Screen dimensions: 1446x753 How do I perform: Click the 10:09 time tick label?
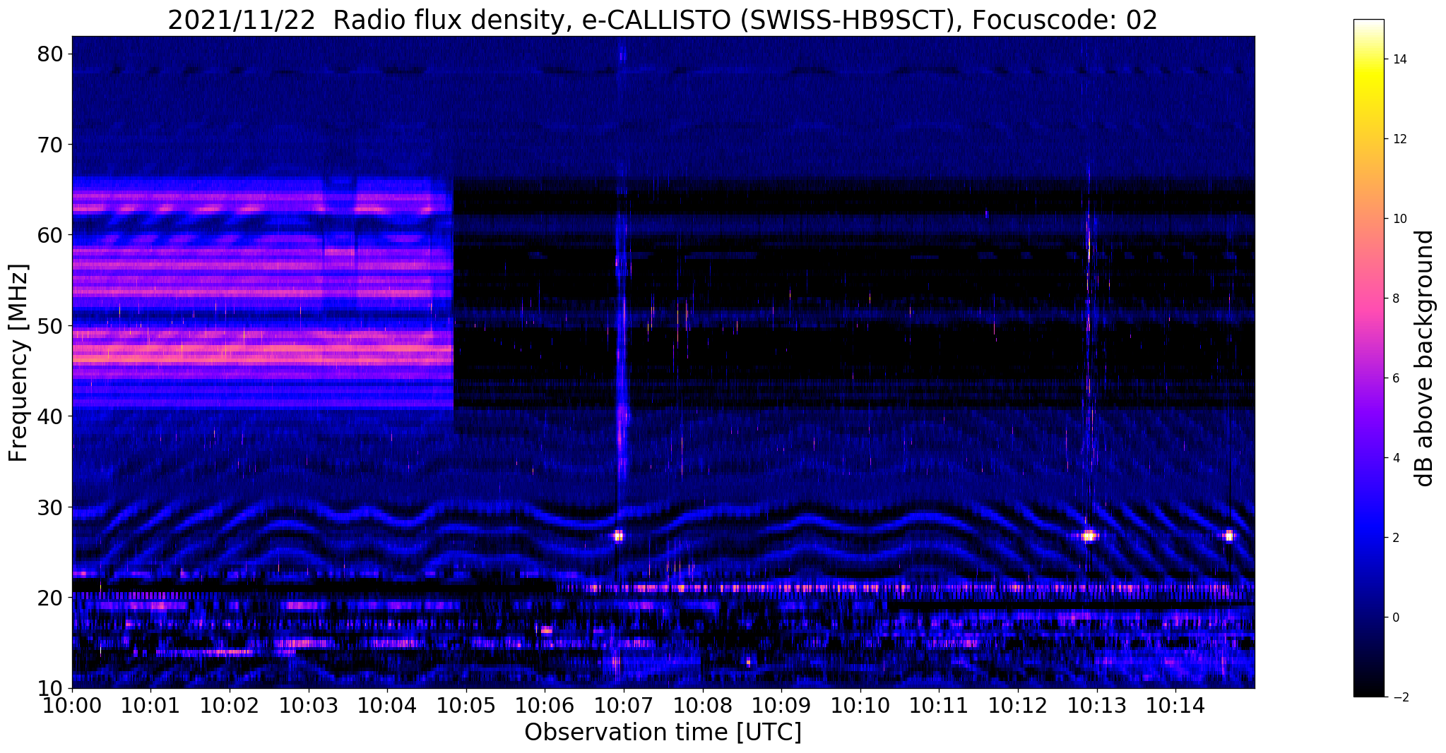point(781,706)
